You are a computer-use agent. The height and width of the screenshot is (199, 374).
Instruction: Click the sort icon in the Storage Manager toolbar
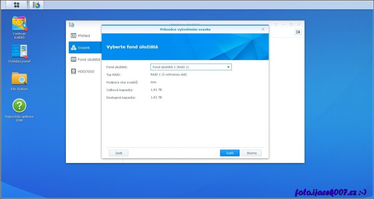coord(298,32)
